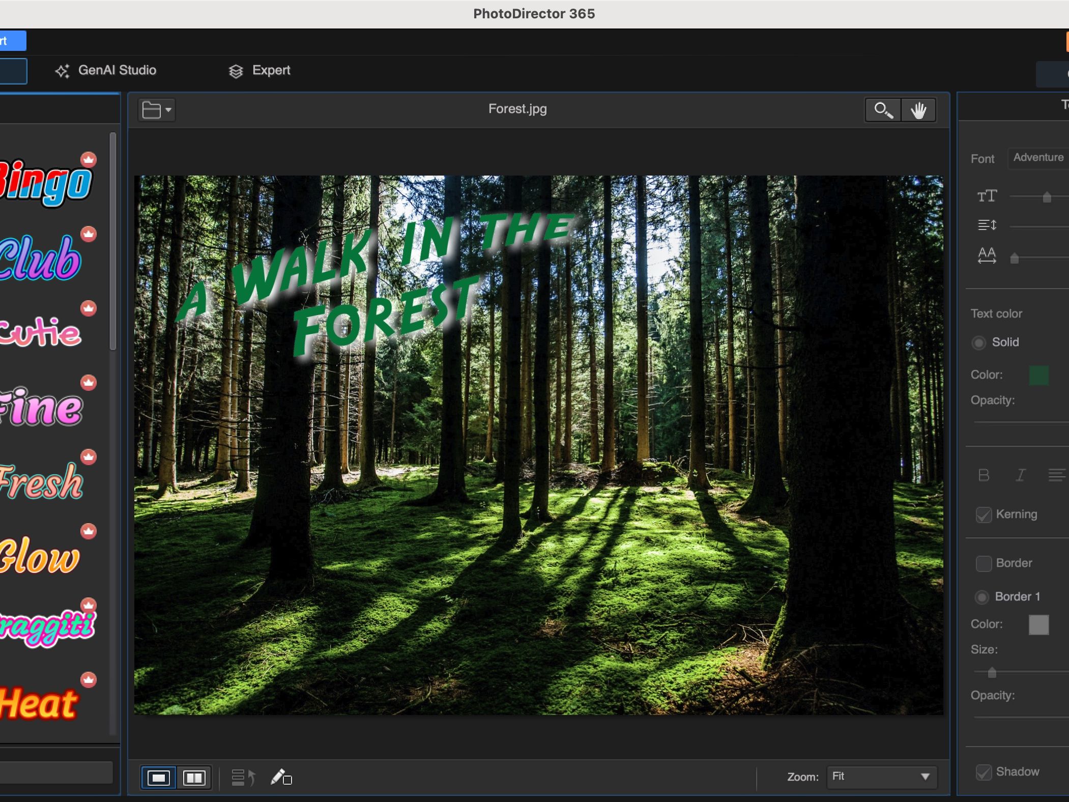This screenshot has width=1069, height=802.
Task: Click the Italic text icon
Action: tap(1020, 475)
